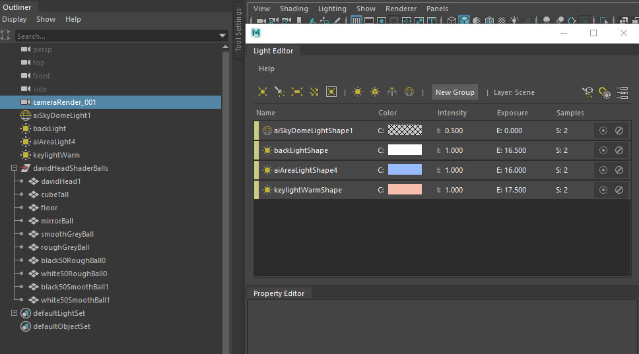
Task: Click the keylightWarmShape exposure value 17.500
Action: point(515,190)
